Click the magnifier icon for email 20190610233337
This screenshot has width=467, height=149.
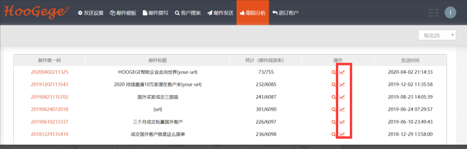point(334,122)
